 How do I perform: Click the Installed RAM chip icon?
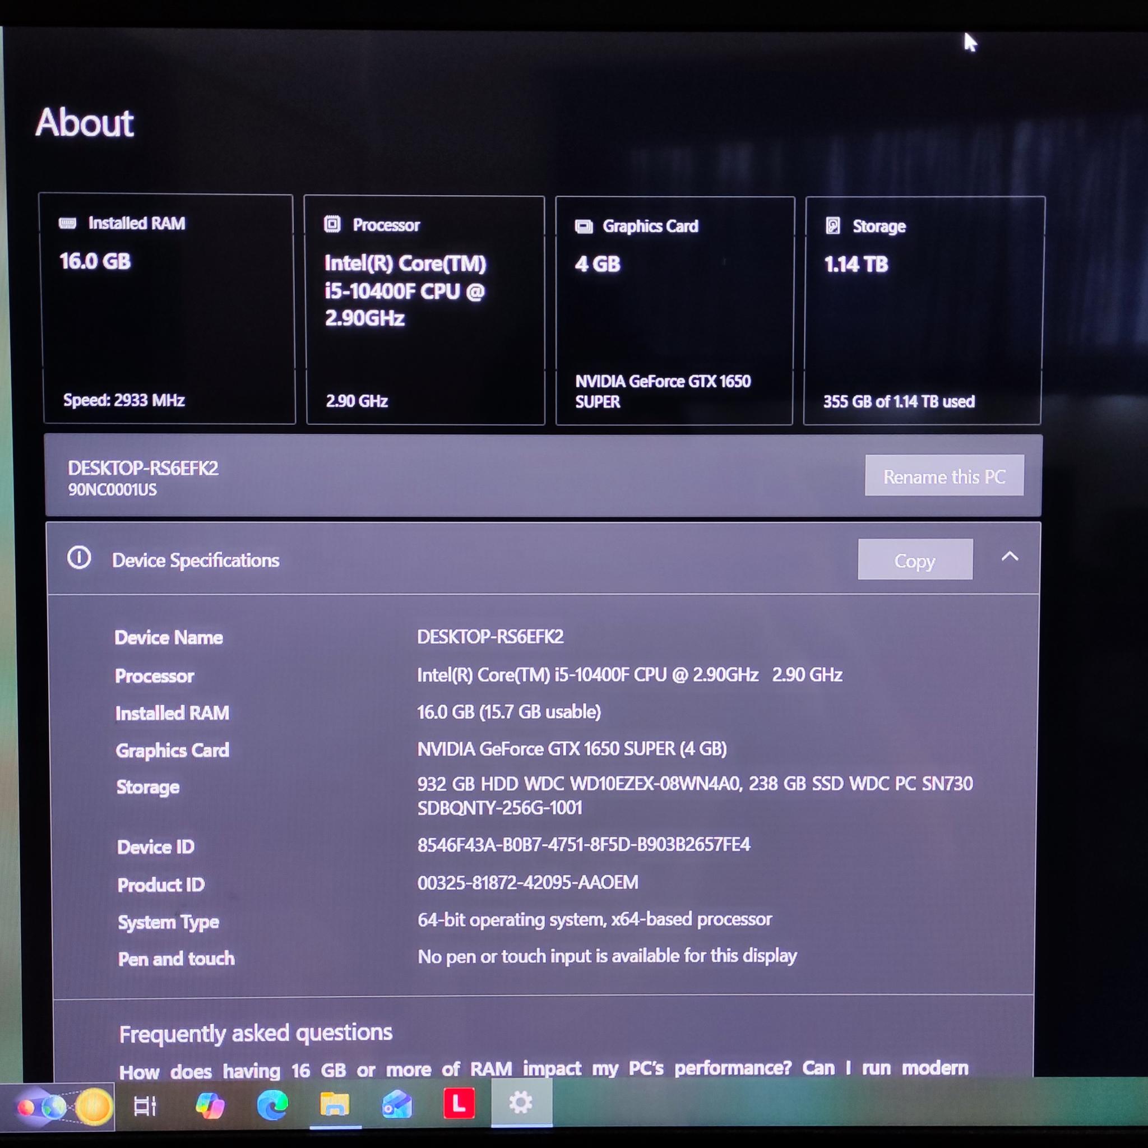(68, 224)
